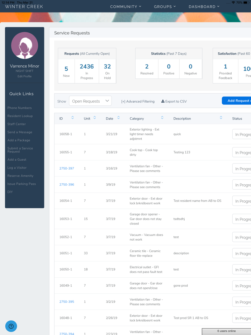This screenshot has height=335, width=251.
Task: Sort by Date column arrows
Action: pos(118,118)
